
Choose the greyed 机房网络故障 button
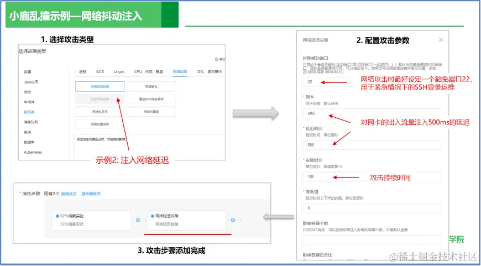(x=100, y=99)
